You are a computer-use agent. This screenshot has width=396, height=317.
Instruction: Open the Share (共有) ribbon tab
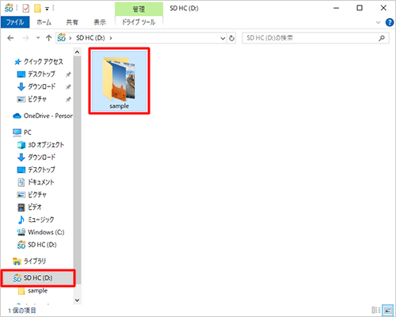72,22
